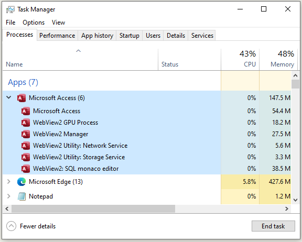This screenshot has height=242, width=302.
Task: Switch to the Startup tab
Action: 129,36
